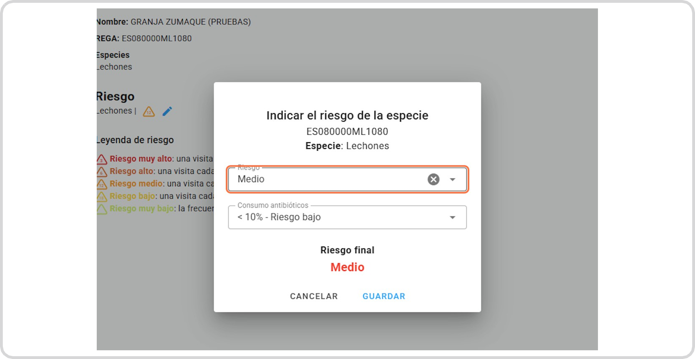Viewport: 695px width, 359px height.
Task: Click the 'Riesgo medio' legend label
Action: coord(136,184)
